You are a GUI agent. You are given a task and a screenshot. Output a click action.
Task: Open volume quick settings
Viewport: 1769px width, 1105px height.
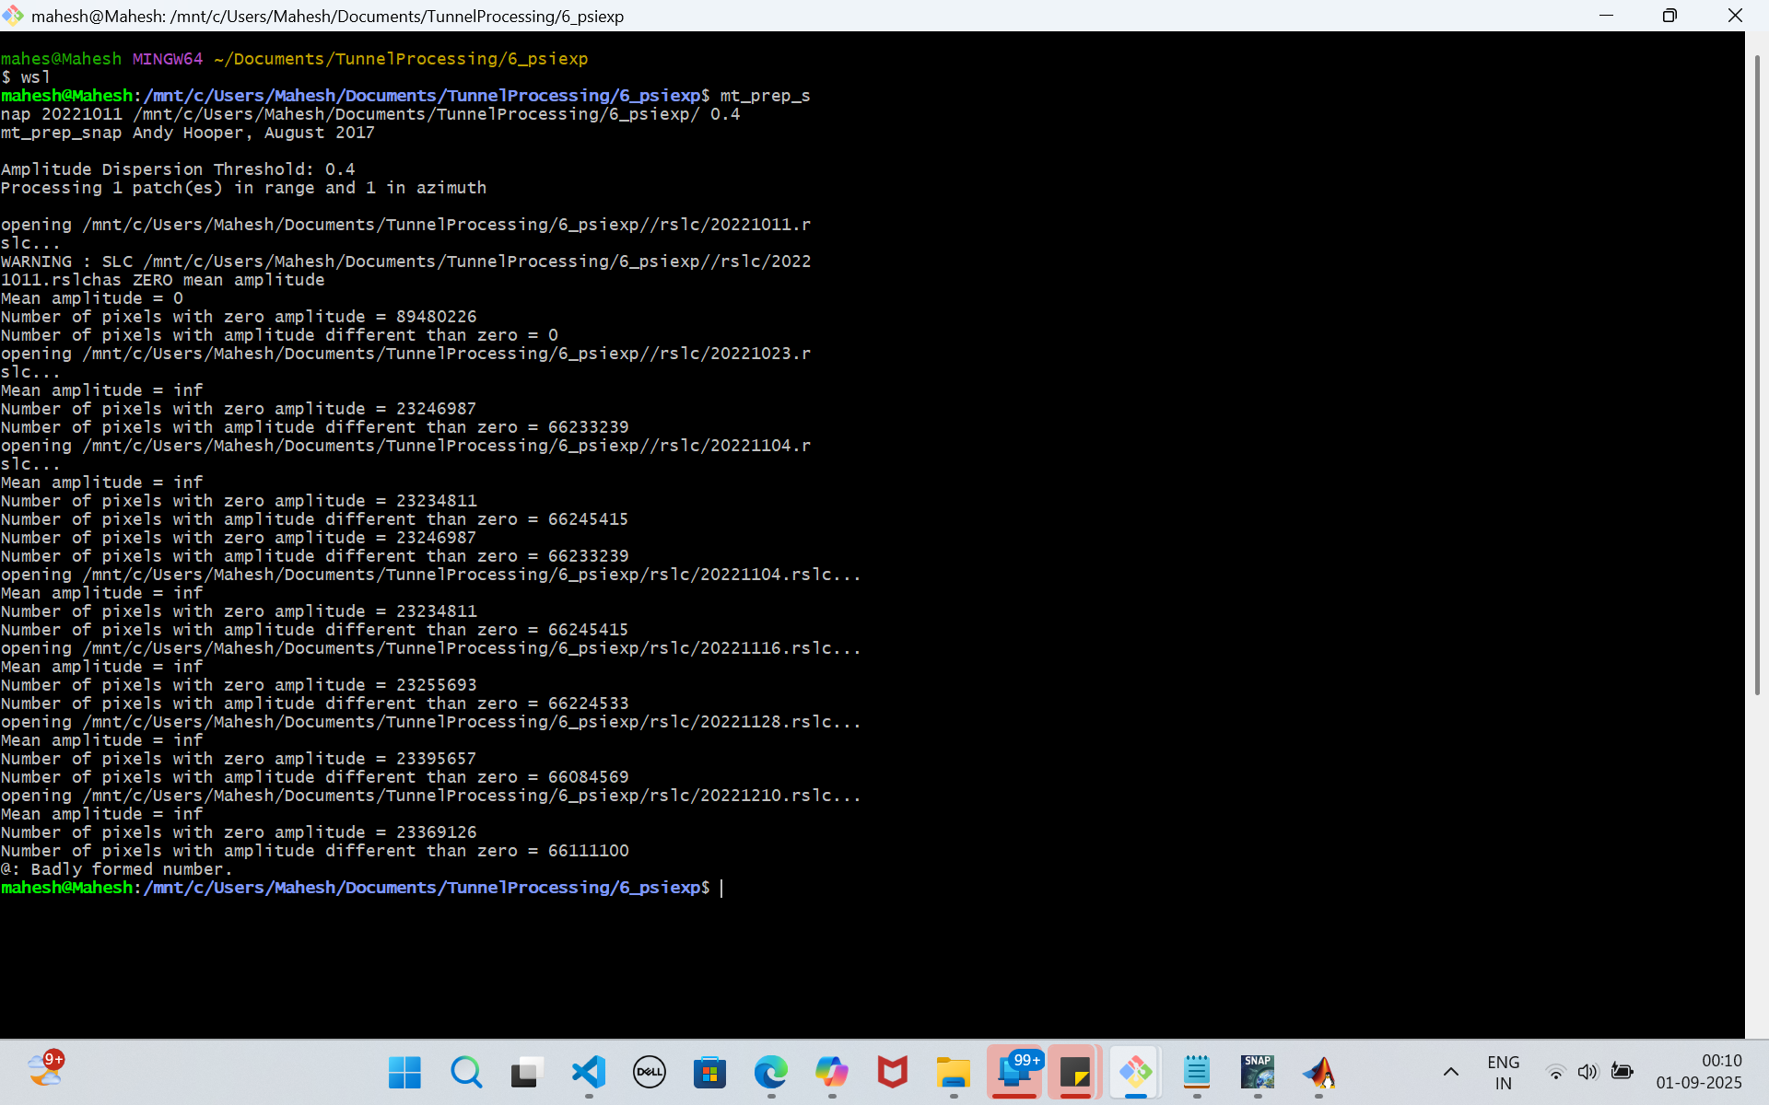(1587, 1072)
